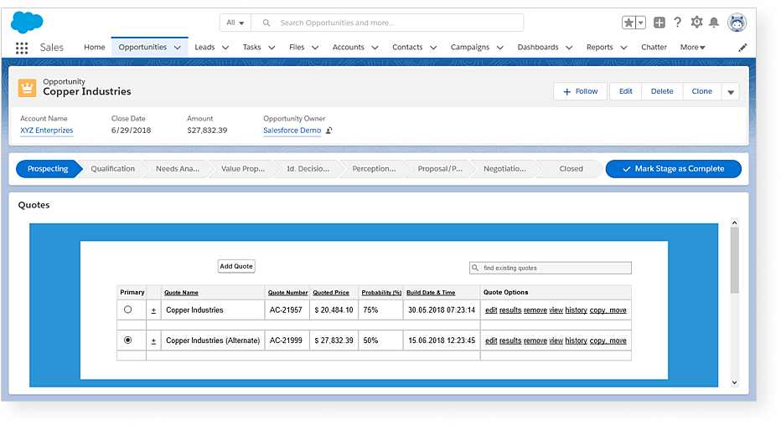
Task: Open the setup gear icon
Action: tap(696, 23)
